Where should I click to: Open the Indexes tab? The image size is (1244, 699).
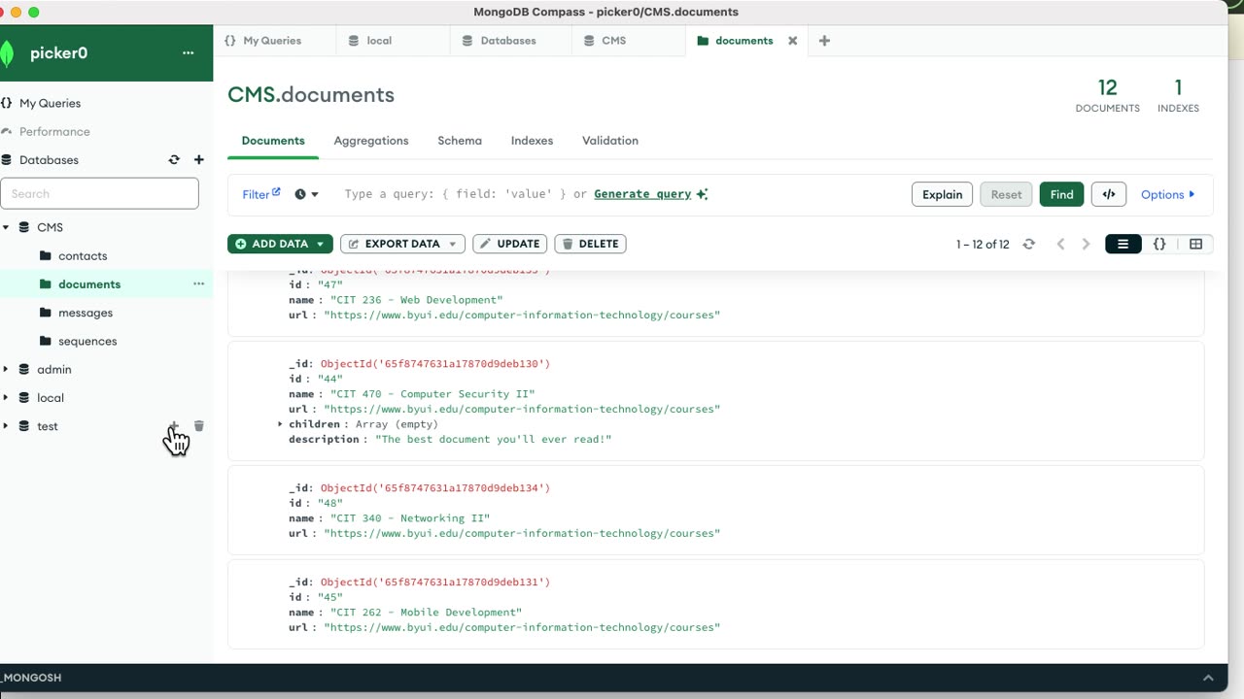(x=532, y=141)
